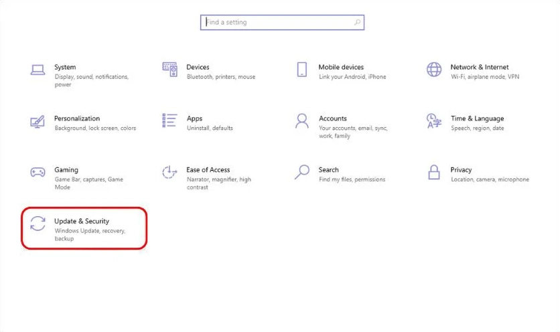This screenshot has width=560, height=332.
Task: Click the Gaming controller icon
Action: pyautogui.click(x=38, y=173)
